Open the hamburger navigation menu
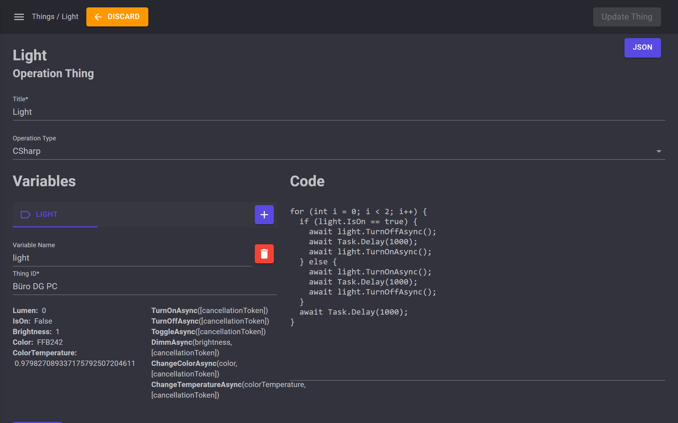 [19, 17]
